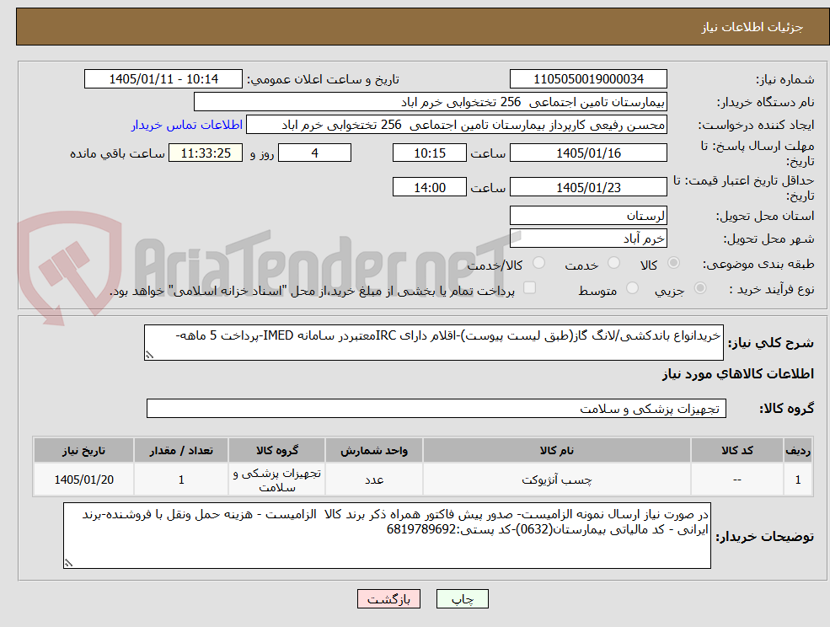The image size is (830, 627).
Task: Click the واحد شمارش column header
Action: tap(374, 450)
